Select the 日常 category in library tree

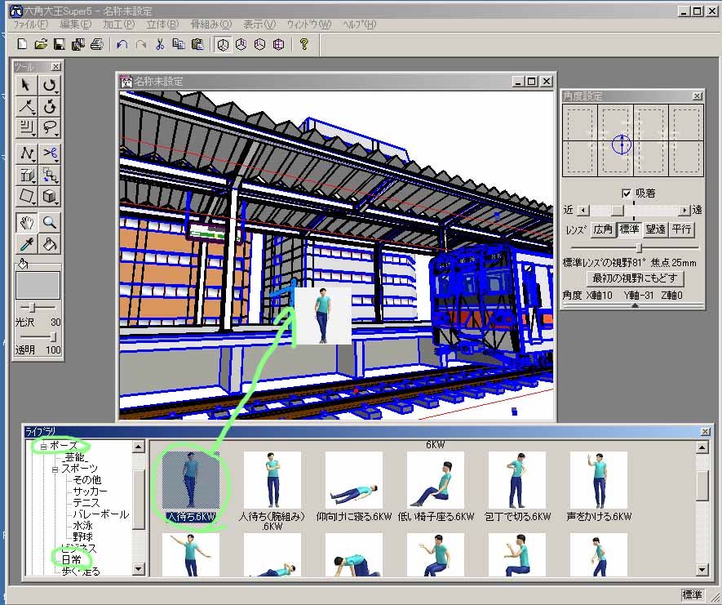click(69, 559)
